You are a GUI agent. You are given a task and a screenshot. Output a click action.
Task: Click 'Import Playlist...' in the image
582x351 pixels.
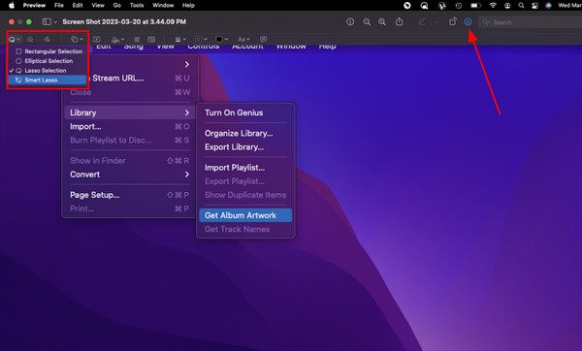click(235, 168)
